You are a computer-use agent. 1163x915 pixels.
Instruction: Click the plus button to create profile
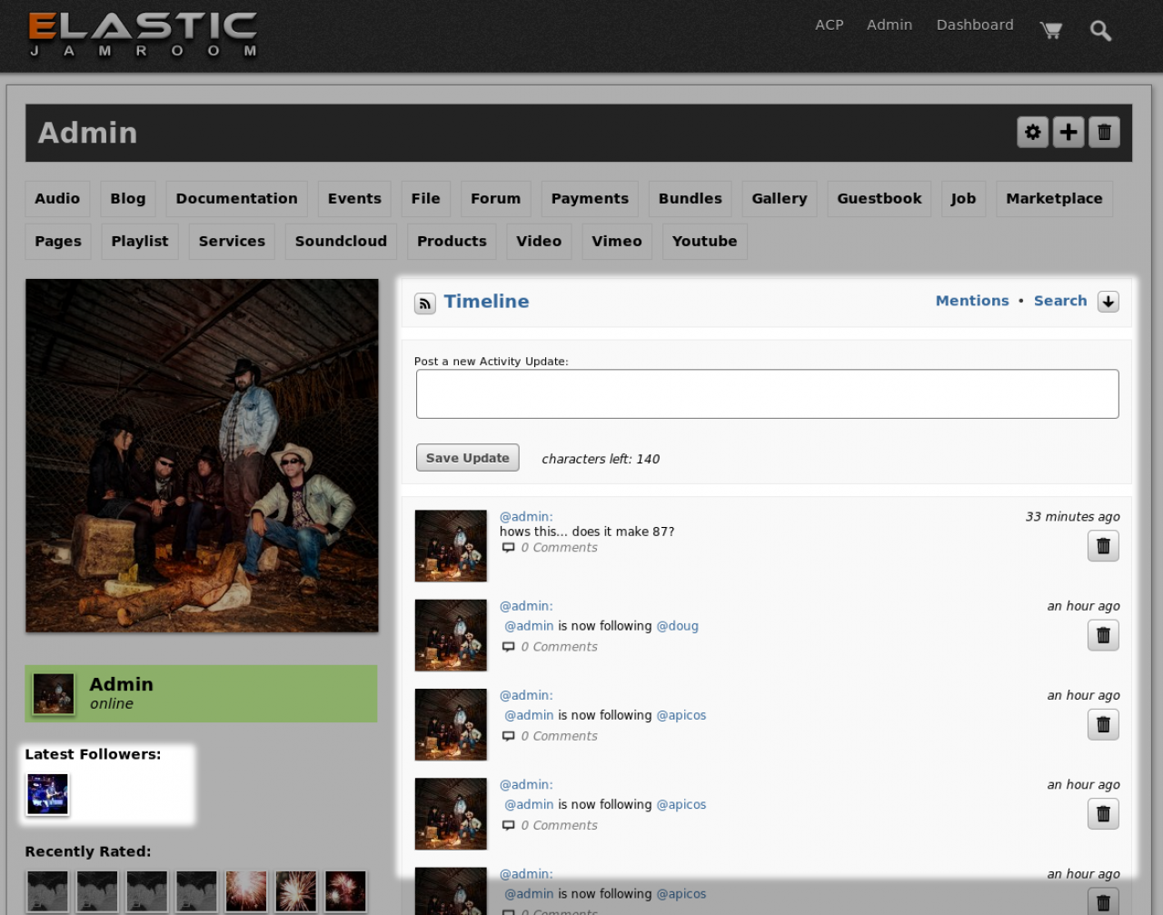(x=1069, y=133)
